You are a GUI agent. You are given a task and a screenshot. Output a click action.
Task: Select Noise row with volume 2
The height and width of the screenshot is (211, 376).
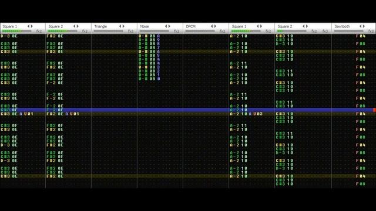tap(149, 71)
